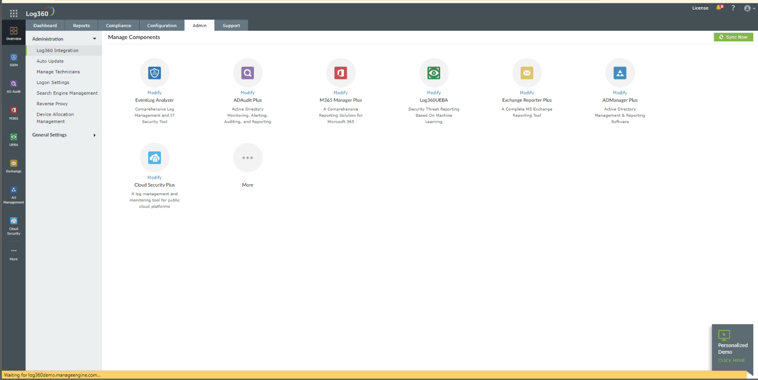Viewport: 758px width, 380px height.
Task: Switch to the Support tab
Action: click(232, 26)
